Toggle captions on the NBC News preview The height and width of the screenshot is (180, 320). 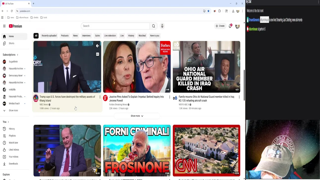point(97,54)
